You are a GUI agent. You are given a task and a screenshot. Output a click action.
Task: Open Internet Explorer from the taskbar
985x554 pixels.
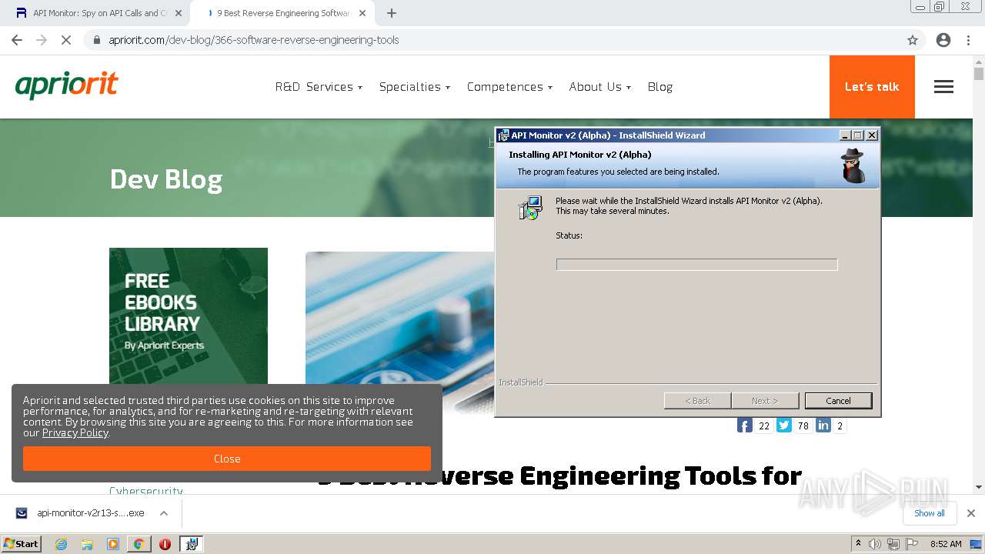(x=61, y=544)
